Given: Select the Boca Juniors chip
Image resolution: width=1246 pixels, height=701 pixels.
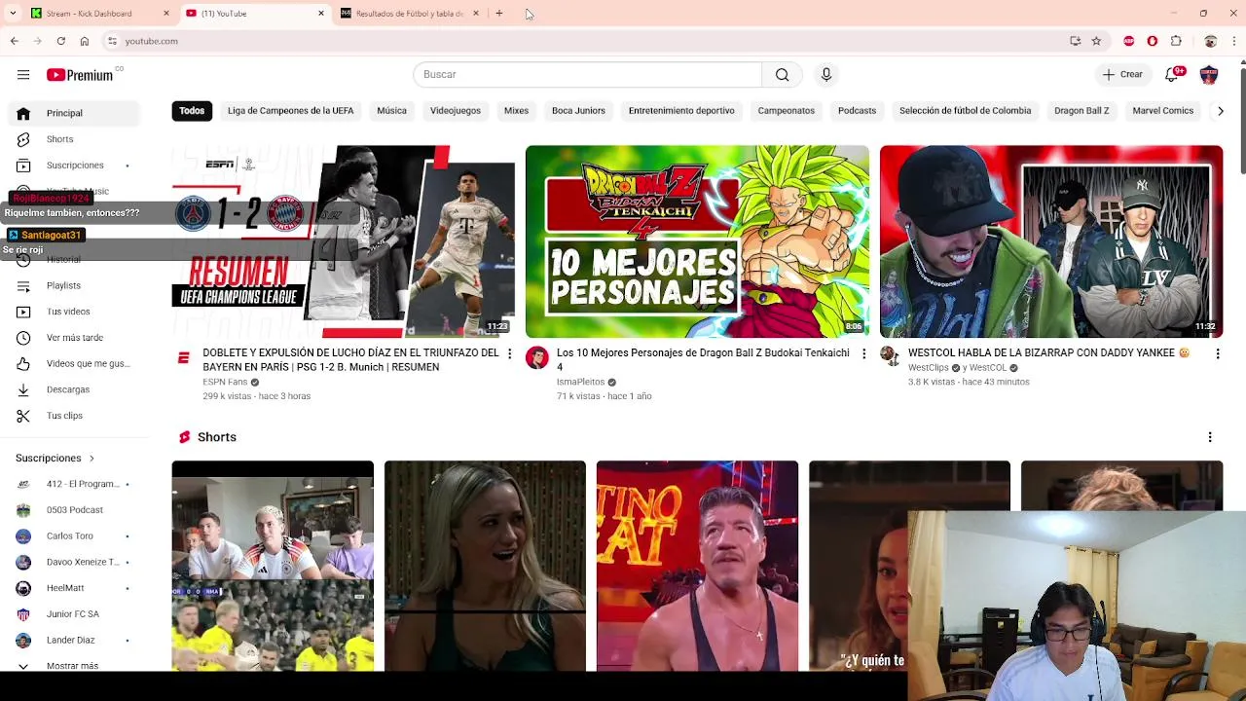Looking at the screenshot, I should coord(578,111).
